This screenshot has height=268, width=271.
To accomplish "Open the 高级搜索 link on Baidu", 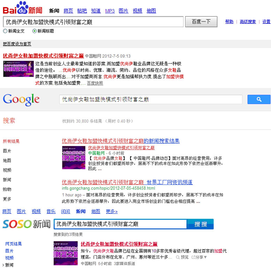I will 248,22.
